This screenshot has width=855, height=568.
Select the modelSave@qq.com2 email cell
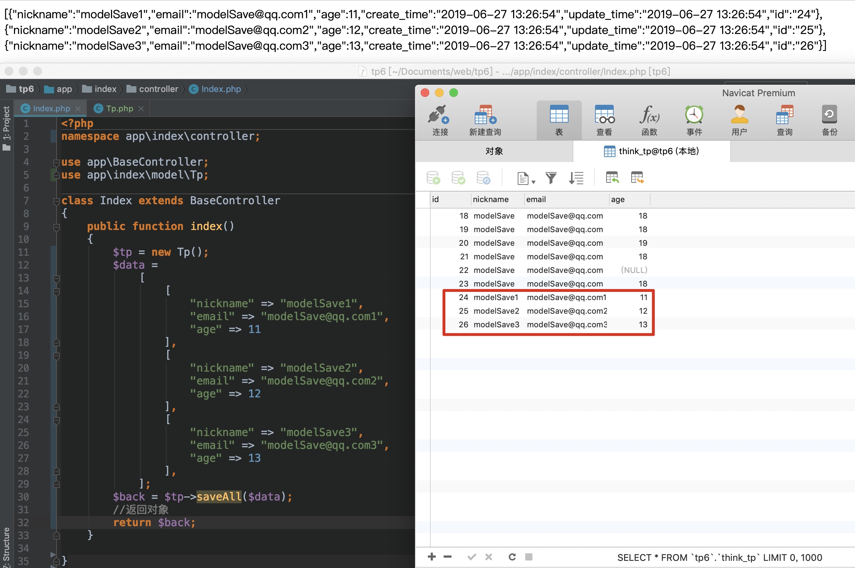point(567,311)
